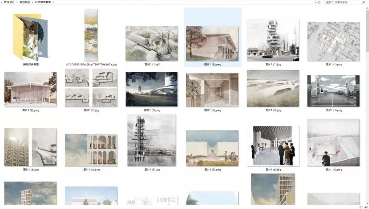Expand chevron after 精选礼包 breadcrumb
The height and width of the screenshot is (209, 369).
tap(32, 2)
